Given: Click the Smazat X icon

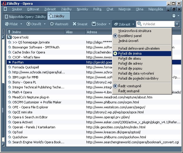Looking at the screenshot, I should point(74,24).
